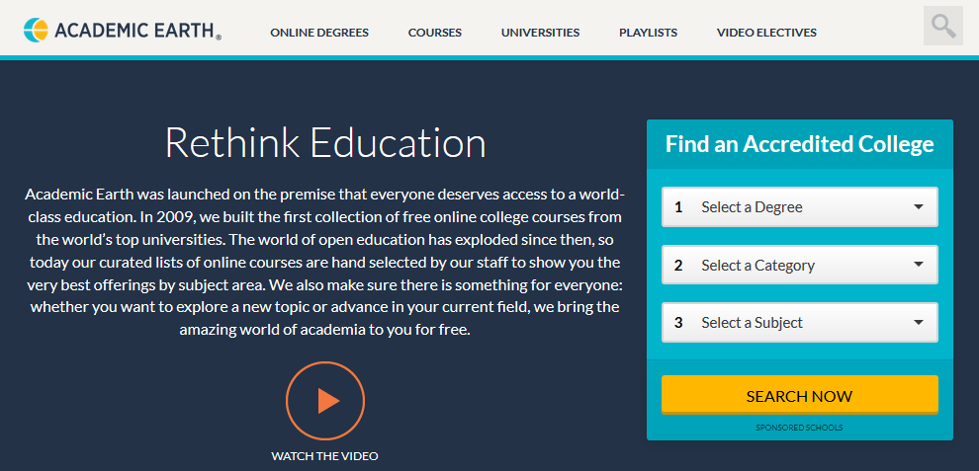Click the Sponsored Schools text

(x=799, y=428)
